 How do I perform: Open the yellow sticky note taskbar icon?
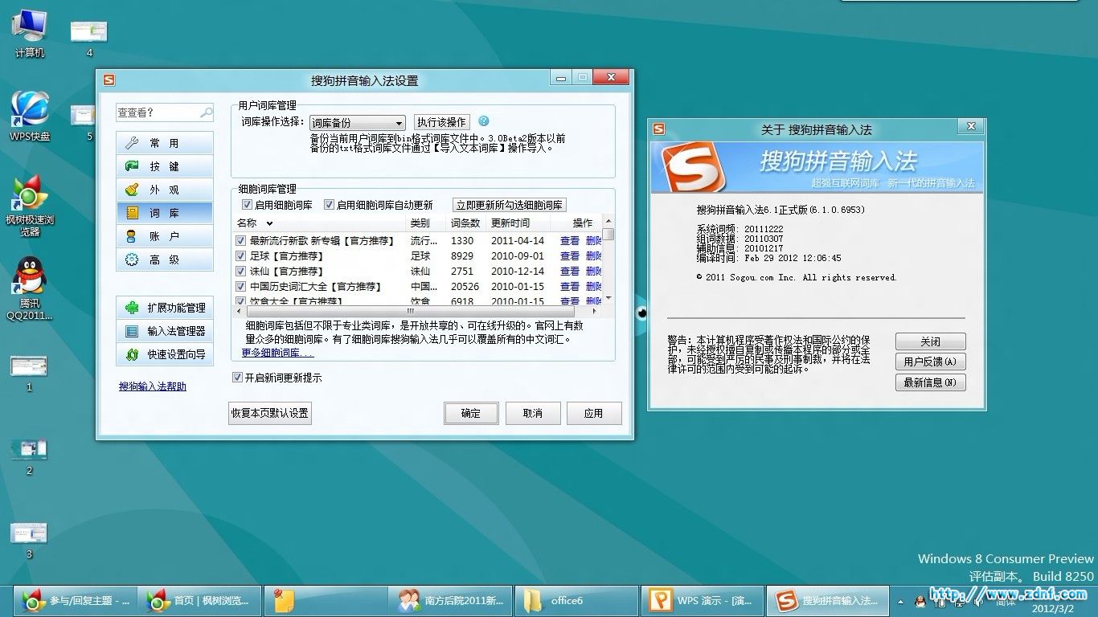point(326,600)
